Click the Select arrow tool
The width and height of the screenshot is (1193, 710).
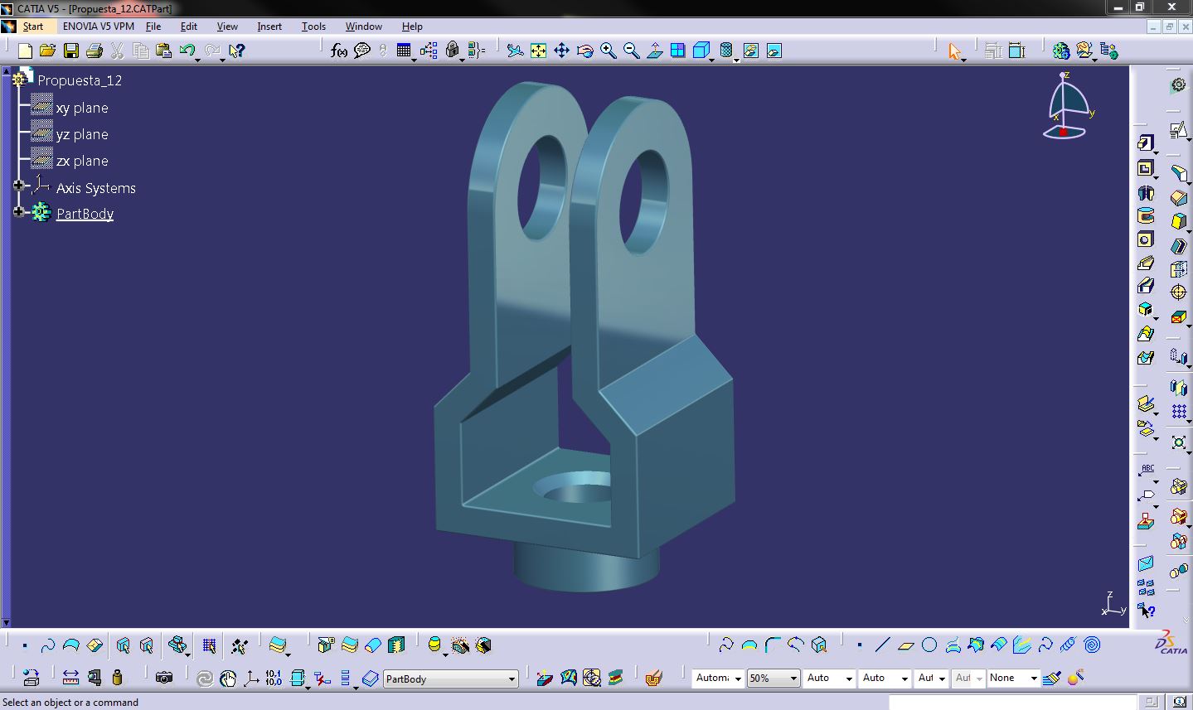(954, 51)
